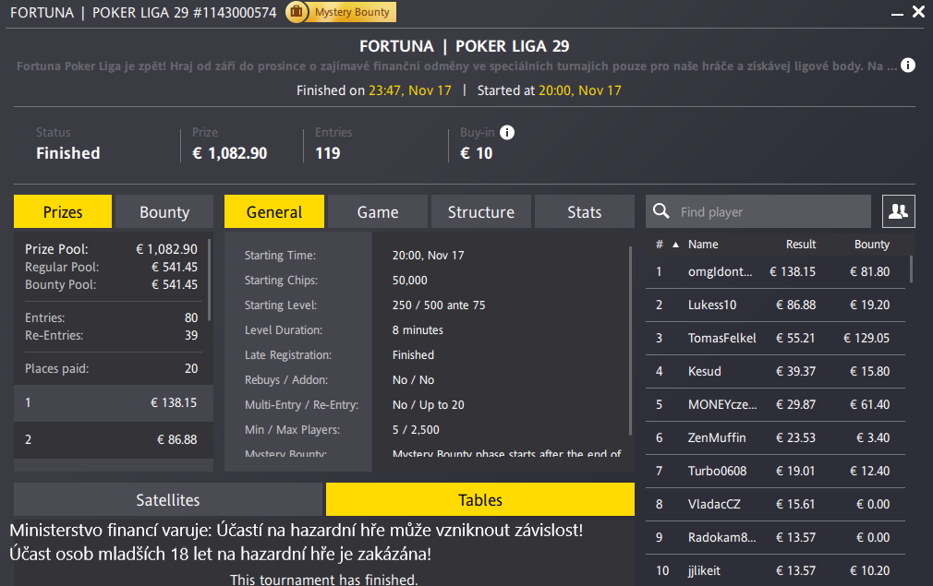Click TomasFelkel's bounty € 129.05
The height and width of the screenshot is (586, 933).
[x=866, y=338]
